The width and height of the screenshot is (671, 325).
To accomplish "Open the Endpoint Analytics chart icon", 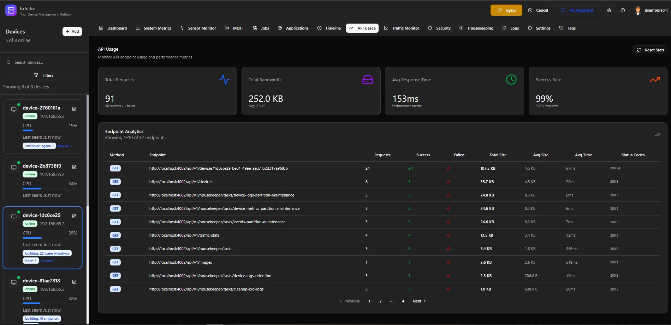I will (x=657, y=135).
